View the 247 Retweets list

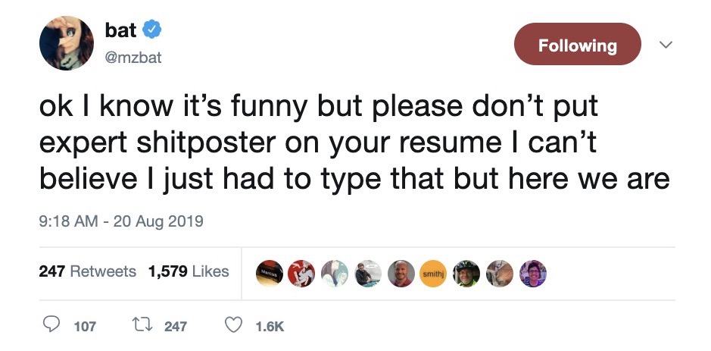pos(88,271)
